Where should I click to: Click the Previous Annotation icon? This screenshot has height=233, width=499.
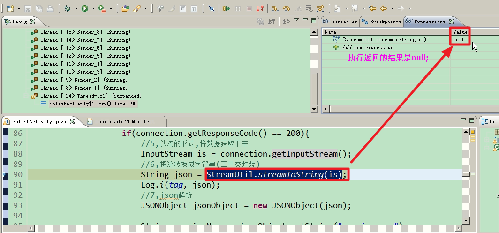pyautogui.click(x=355, y=8)
